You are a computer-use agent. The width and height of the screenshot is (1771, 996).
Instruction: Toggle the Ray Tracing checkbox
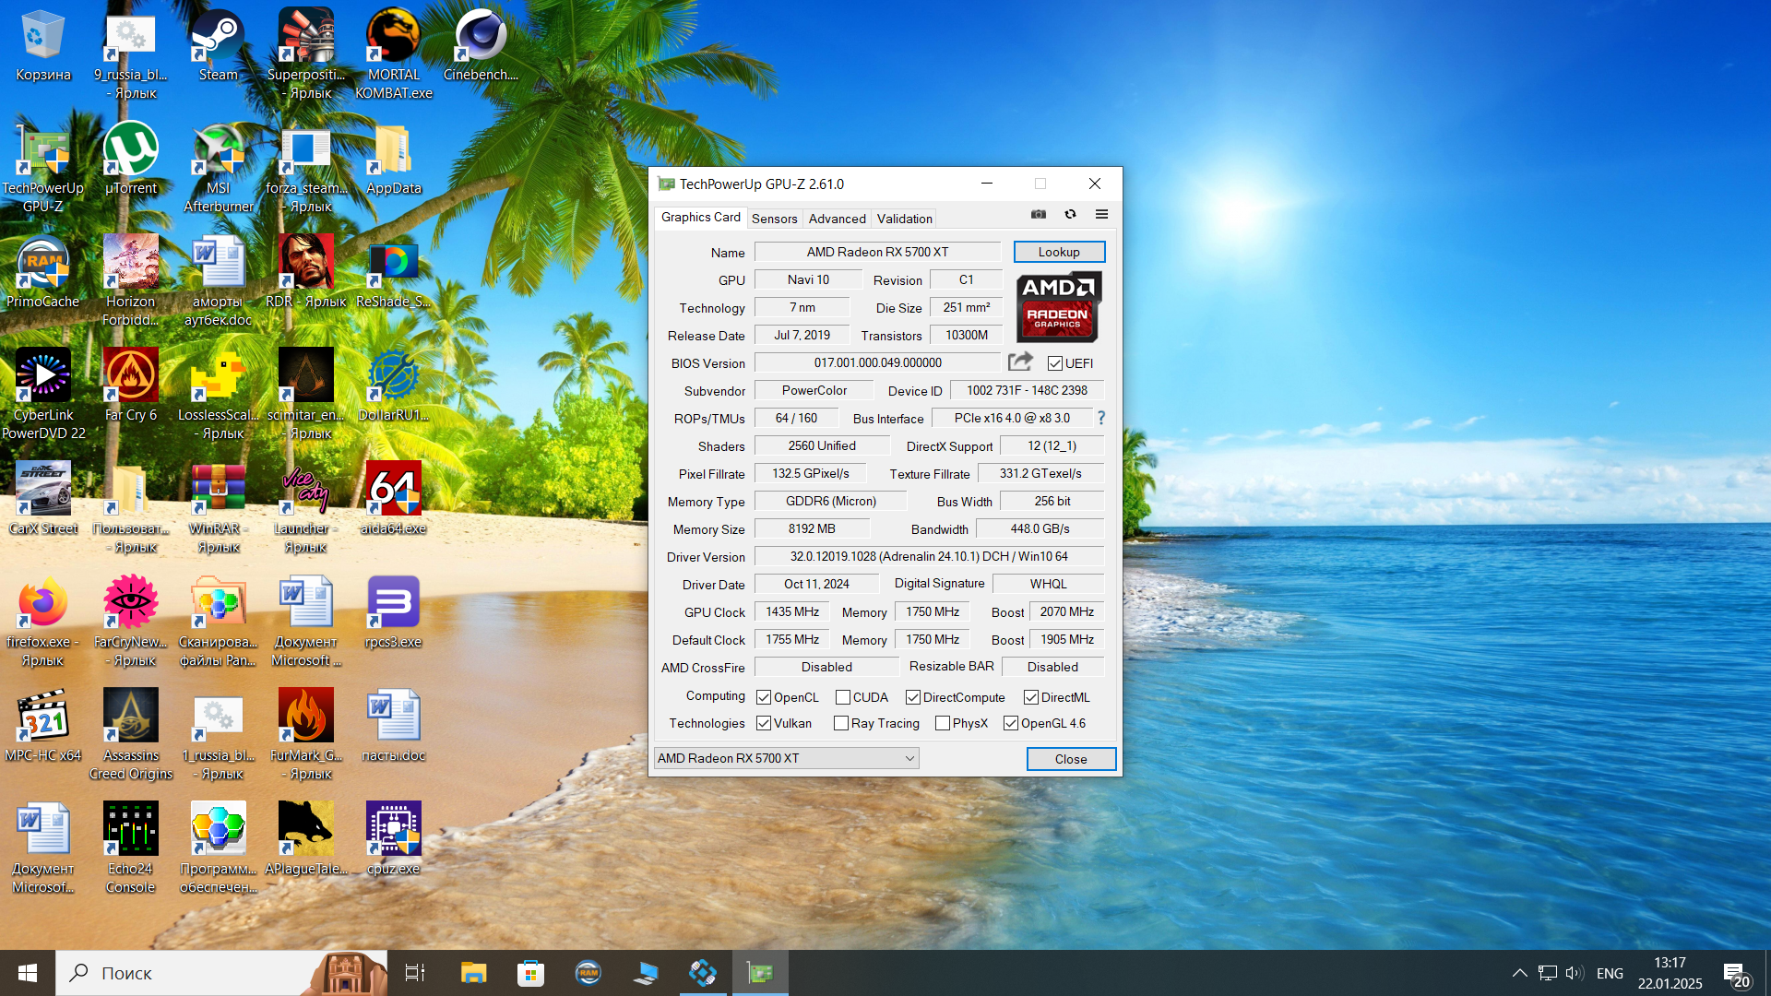(841, 723)
